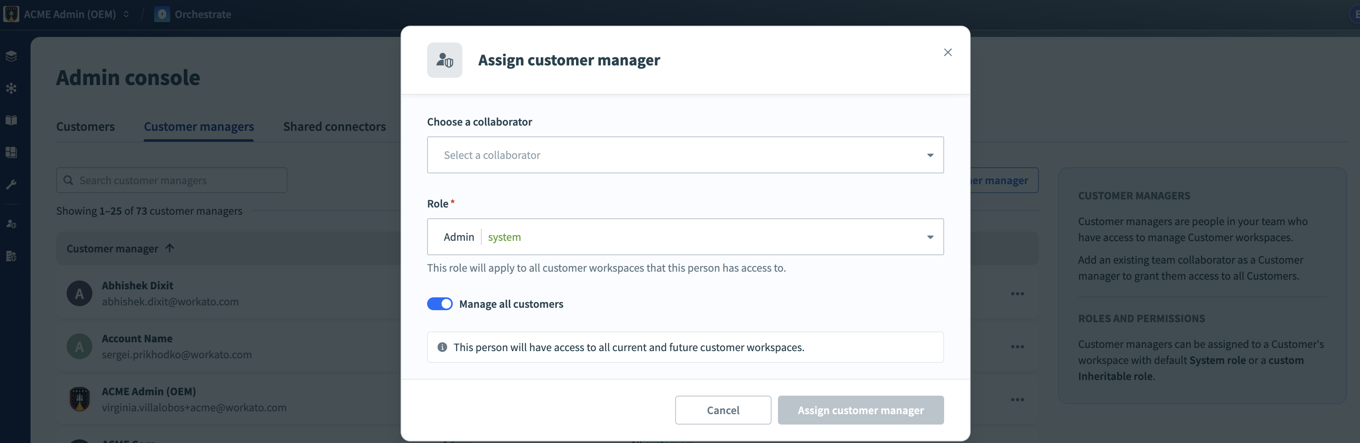Image resolution: width=1360 pixels, height=443 pixels.
Task: Open the Shared connectors tab
Action: pos(334,127)
